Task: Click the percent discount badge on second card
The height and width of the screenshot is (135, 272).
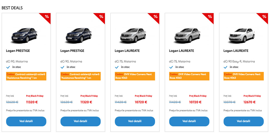Action: (x=101, y=17)
